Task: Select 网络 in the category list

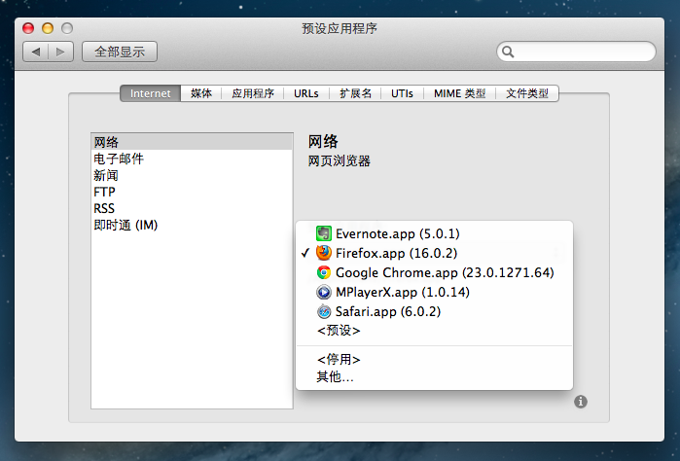Action: [x=192, y=142]
